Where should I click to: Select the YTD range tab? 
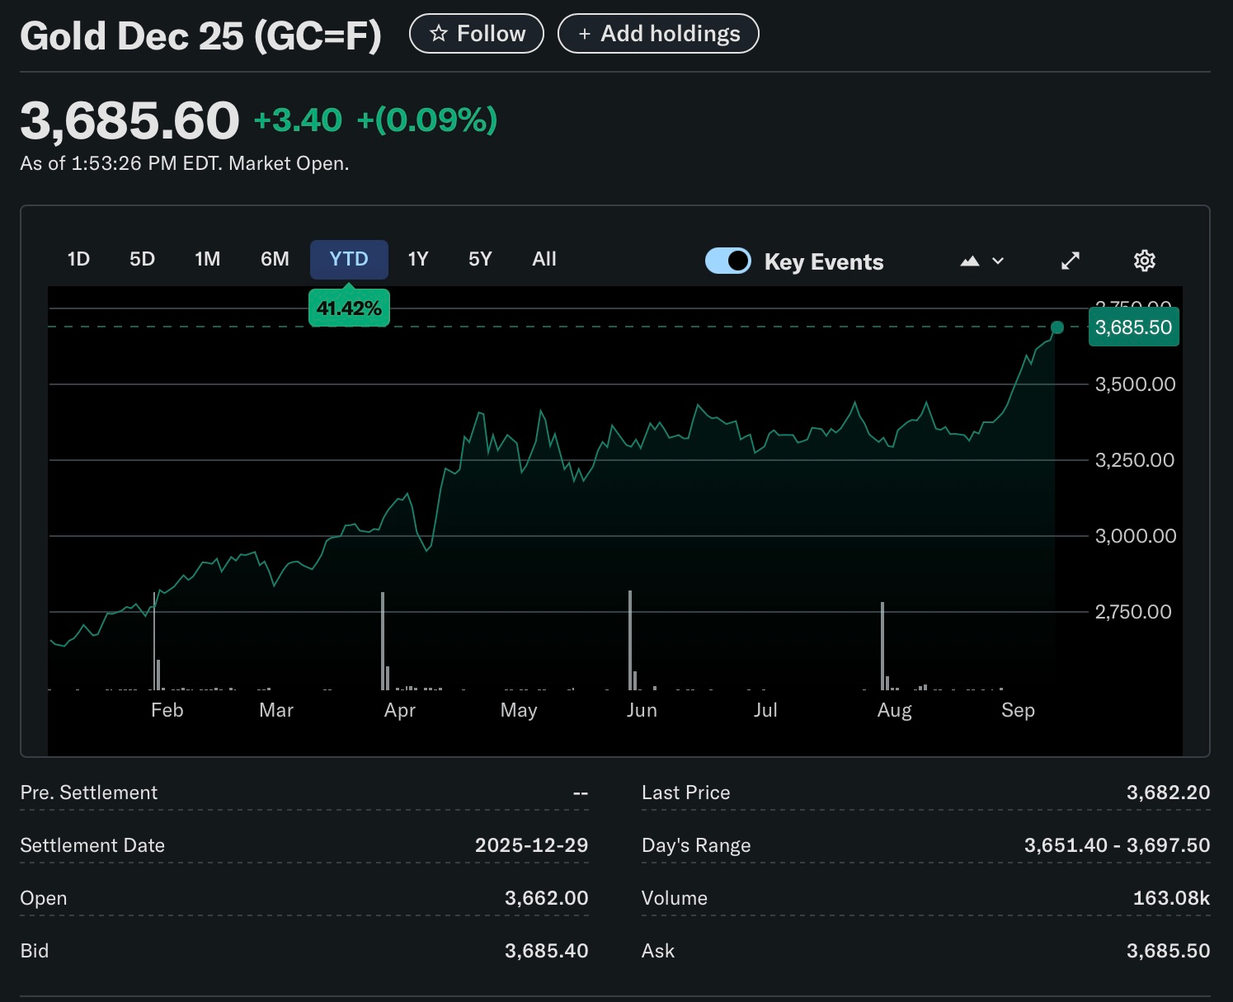(349, 260)
